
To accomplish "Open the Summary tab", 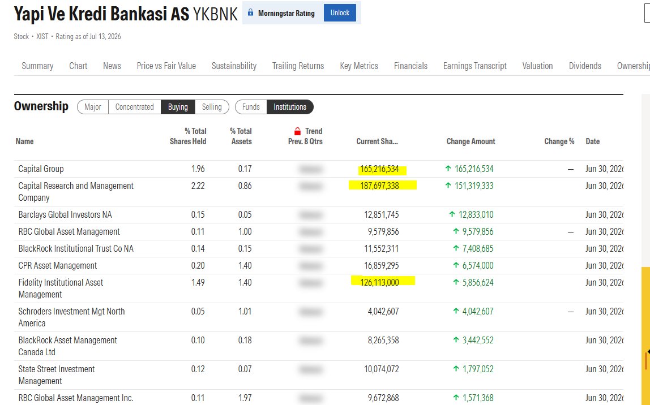I will click(x=37, y=66).
